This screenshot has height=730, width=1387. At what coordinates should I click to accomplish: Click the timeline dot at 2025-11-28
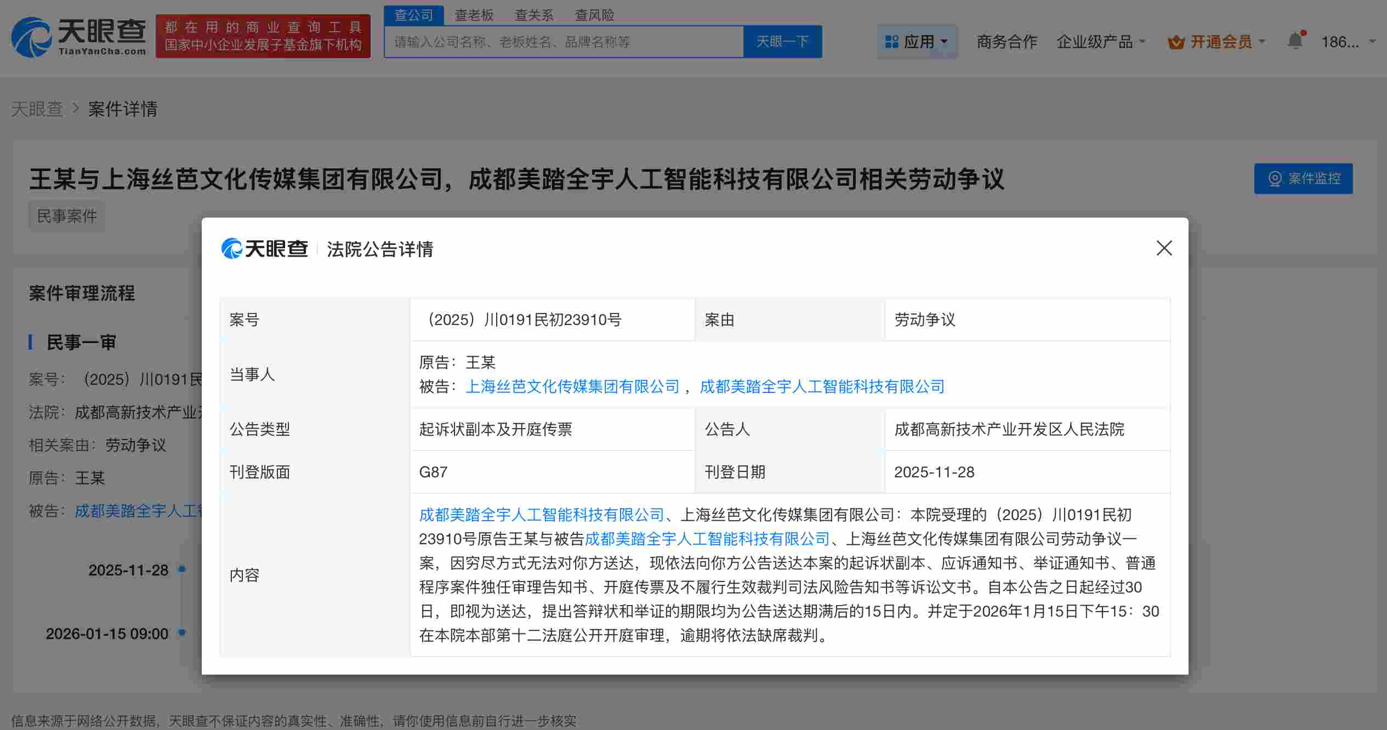(x=181, y=570)
